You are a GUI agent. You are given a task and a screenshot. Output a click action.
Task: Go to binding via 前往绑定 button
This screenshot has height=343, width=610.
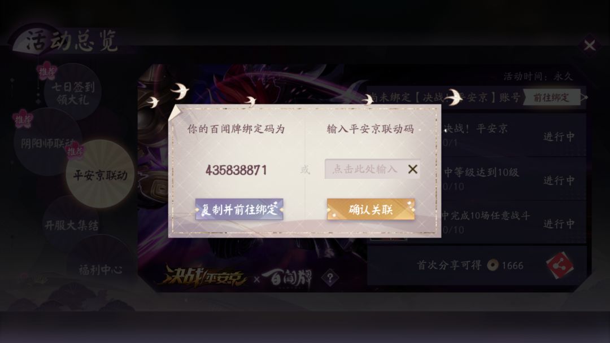[x=551, y=97]
